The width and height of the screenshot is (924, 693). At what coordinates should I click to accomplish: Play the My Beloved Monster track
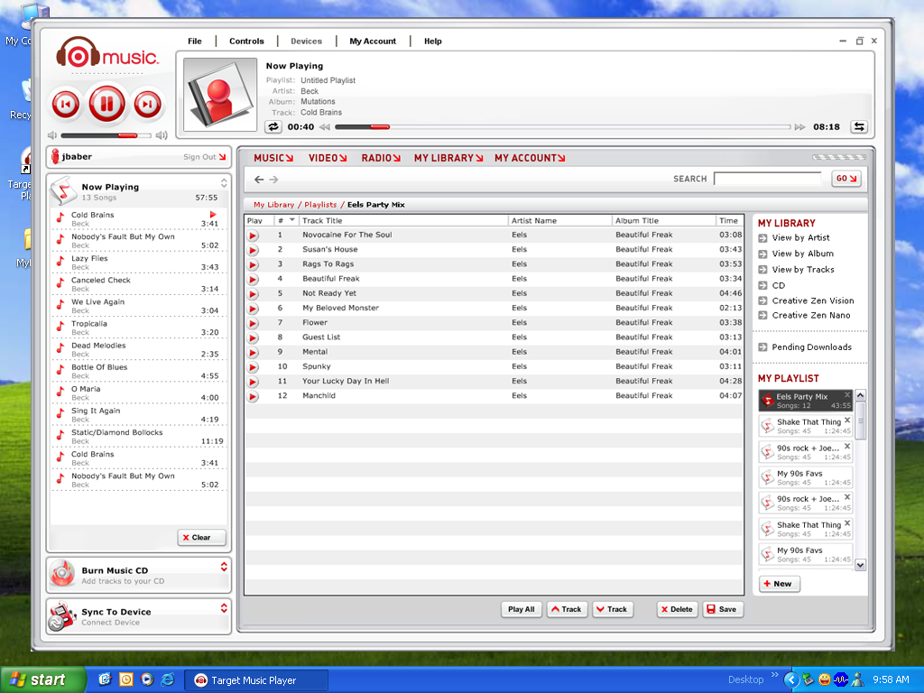[253, 309]
